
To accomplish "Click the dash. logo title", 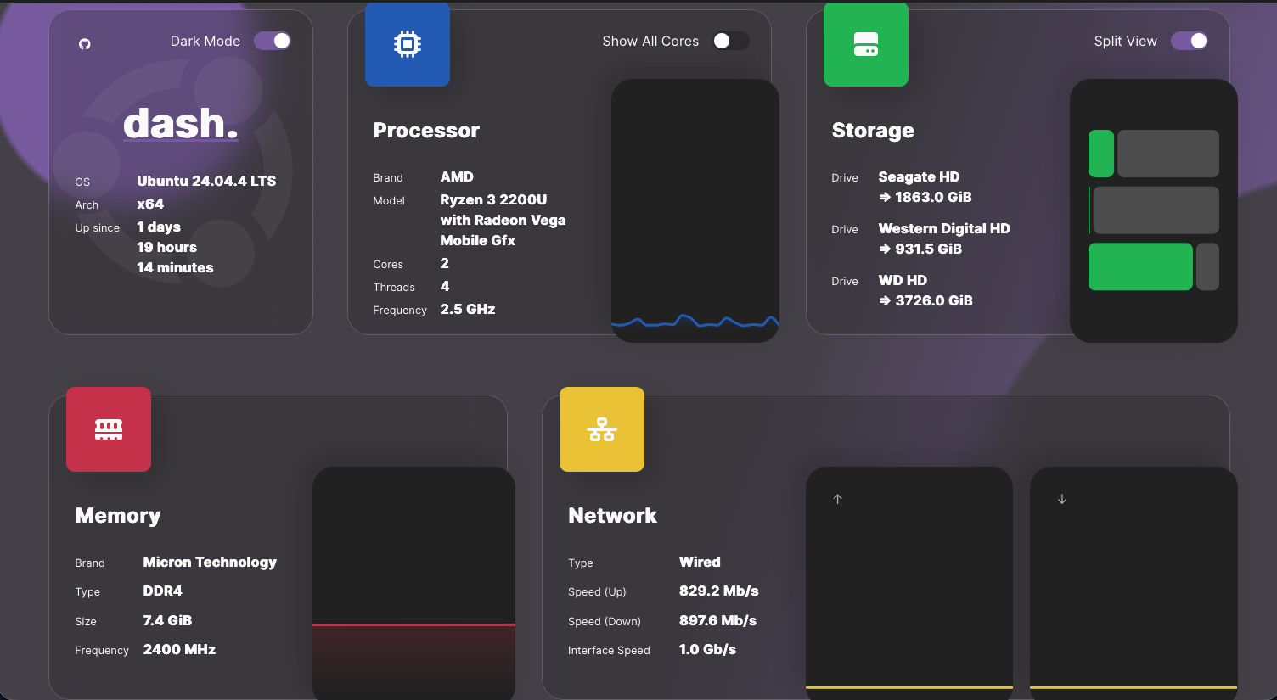I will [181, 124].
